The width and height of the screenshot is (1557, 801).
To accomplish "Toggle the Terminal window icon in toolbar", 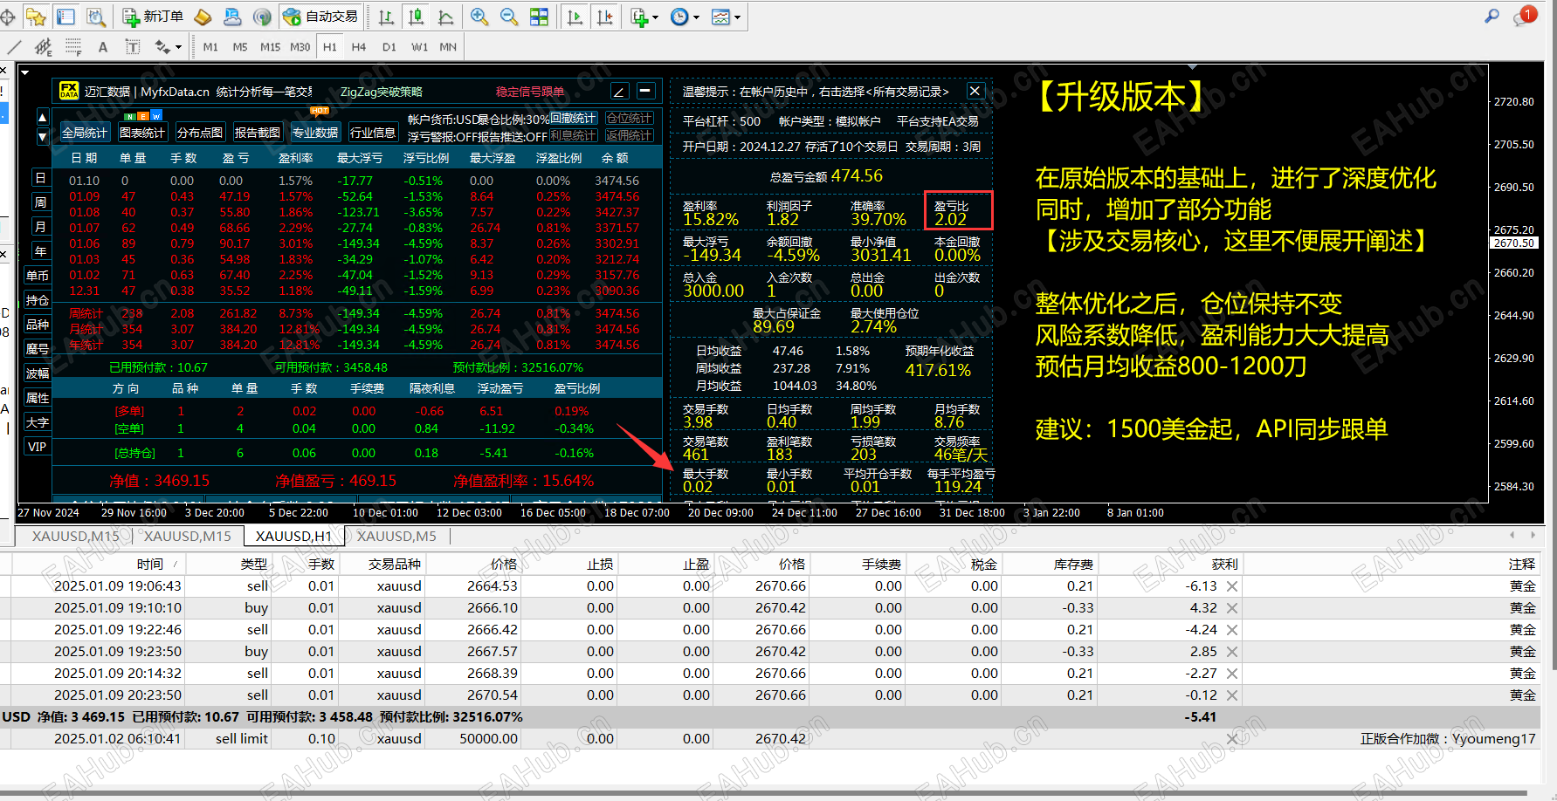I will [65, 17].
